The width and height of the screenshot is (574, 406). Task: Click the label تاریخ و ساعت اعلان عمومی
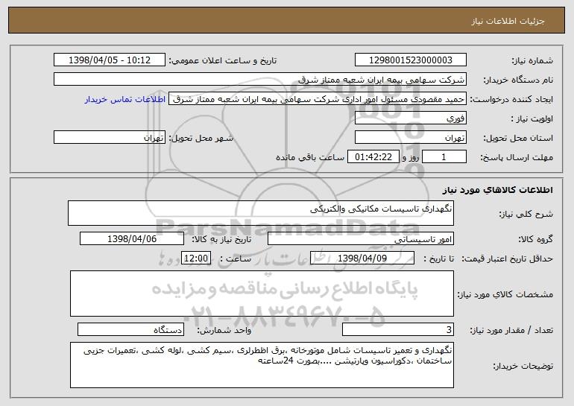(x=223, y=60)
